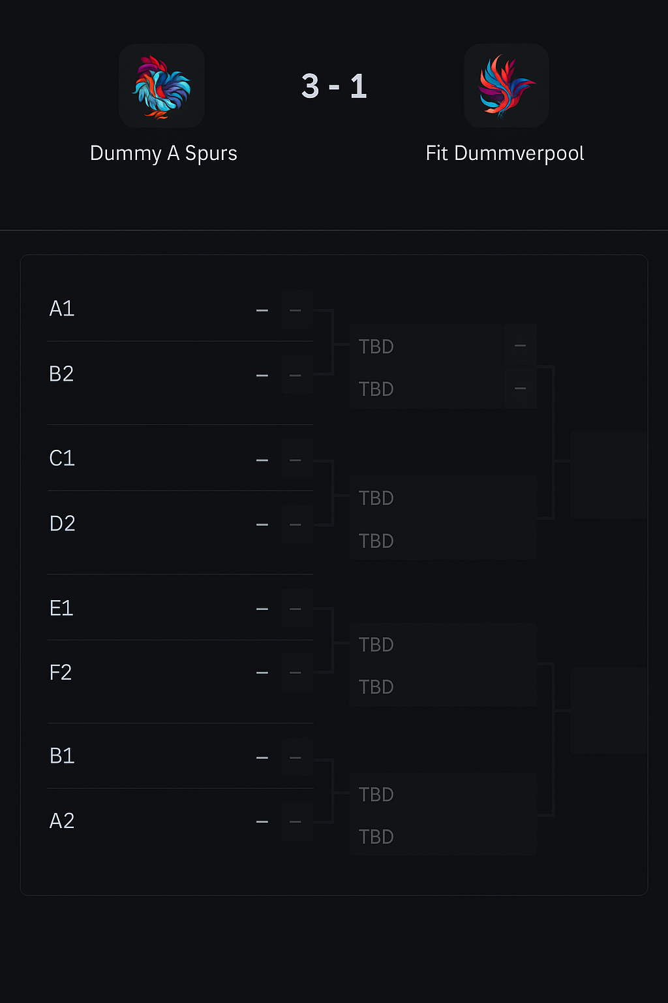Click the Fit Dummverpool bird logo
The width and height of the screenshot is (668, 1003).
[x=506, y=86]
